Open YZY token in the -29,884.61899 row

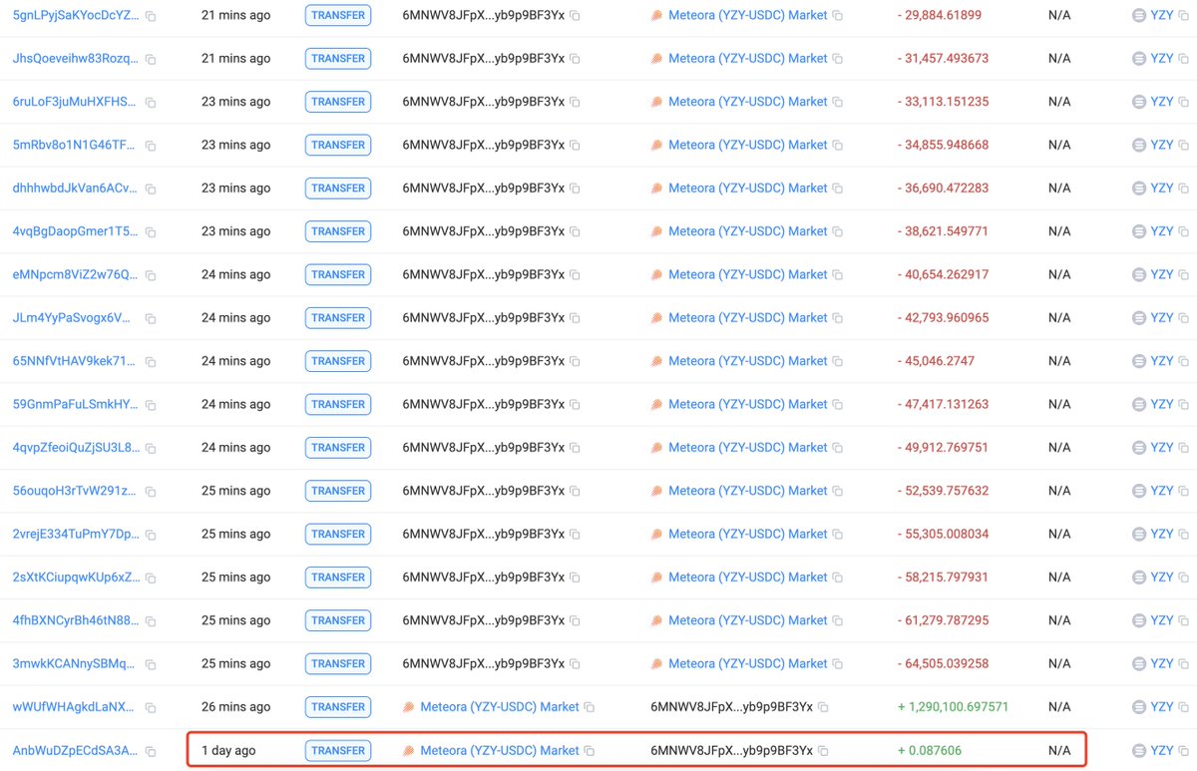coord(1161,15)
